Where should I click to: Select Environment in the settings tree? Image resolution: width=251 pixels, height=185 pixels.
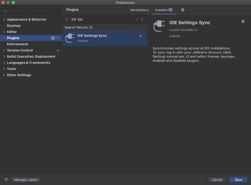point(18,44)
